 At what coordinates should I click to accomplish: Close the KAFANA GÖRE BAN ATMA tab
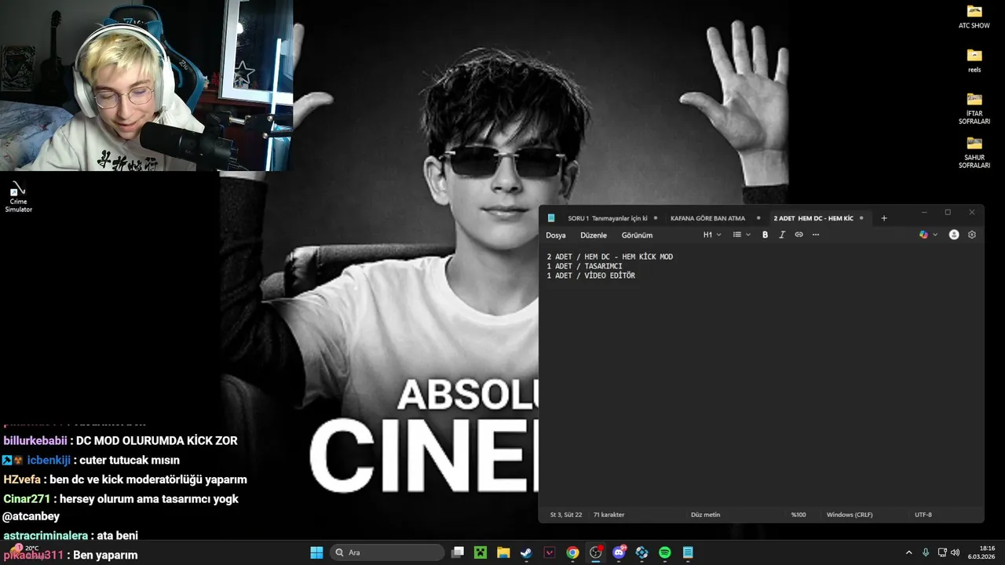(758, 218)
